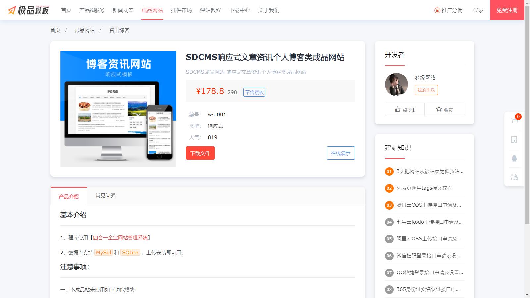Viewport: 530px width, 298px height.
Task: Open the 四合一企业网站管理系统 link
Action: pyautogui.click(x=121, y=238)
